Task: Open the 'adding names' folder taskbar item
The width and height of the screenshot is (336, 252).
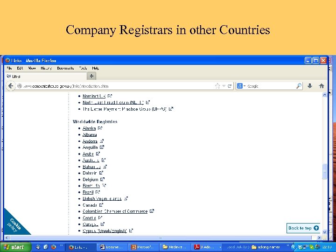Action: [x=266, y=247]
